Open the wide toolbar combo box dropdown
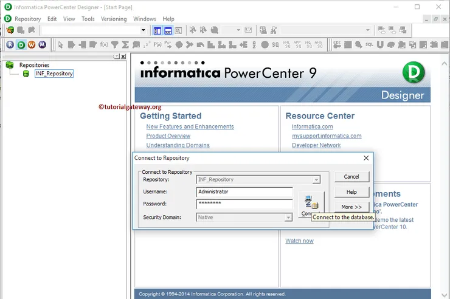This screenshot has height=299, width=450. [143, 30]
